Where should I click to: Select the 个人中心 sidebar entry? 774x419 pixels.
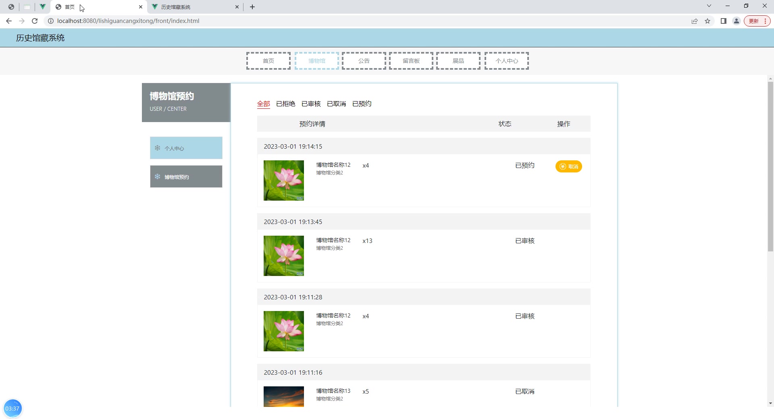click(186, 148)
